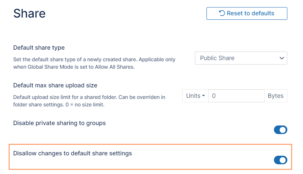Image resolution: width=303 pixels, height=174 pixels.
Task: Click the Bytes unit label
Action: 276,96
